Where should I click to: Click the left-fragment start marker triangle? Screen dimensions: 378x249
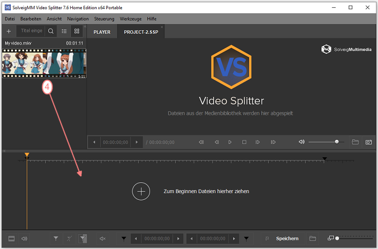click(x=124, y=238)
